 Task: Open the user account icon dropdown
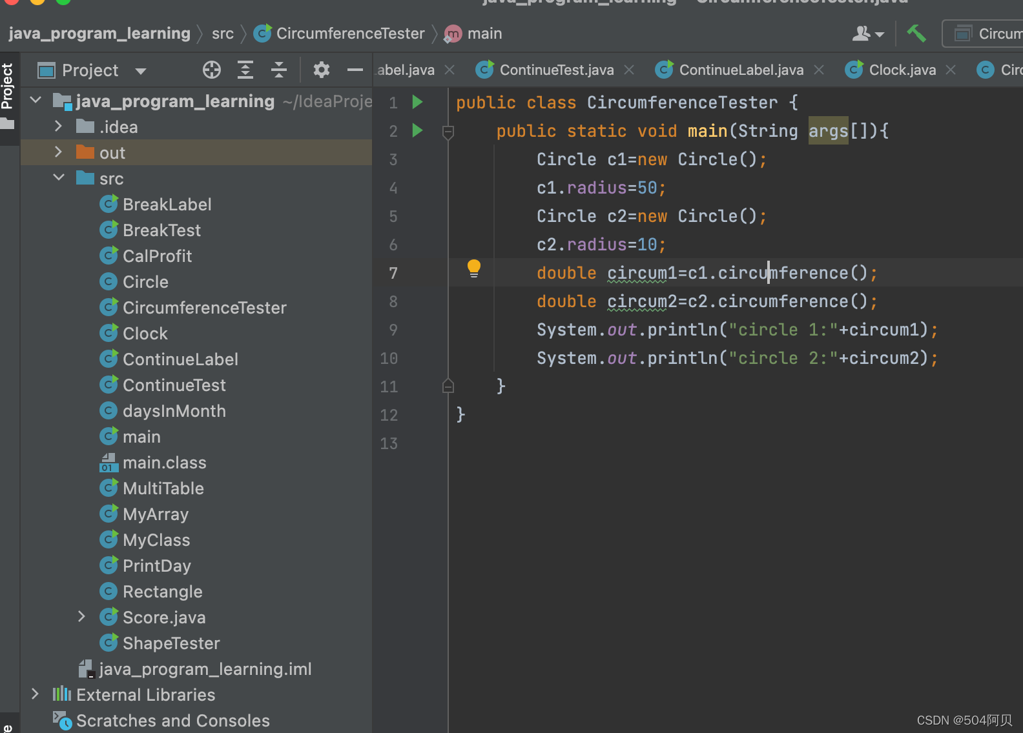[x=867, y=34]
